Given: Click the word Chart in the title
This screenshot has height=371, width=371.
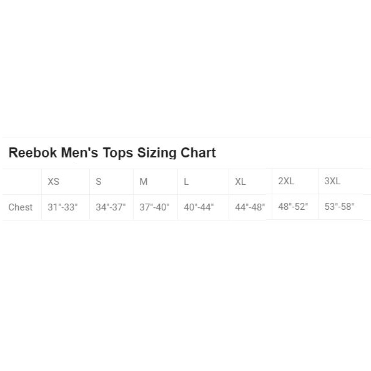Looking at the screenshot, I should [x=198, y=153].
